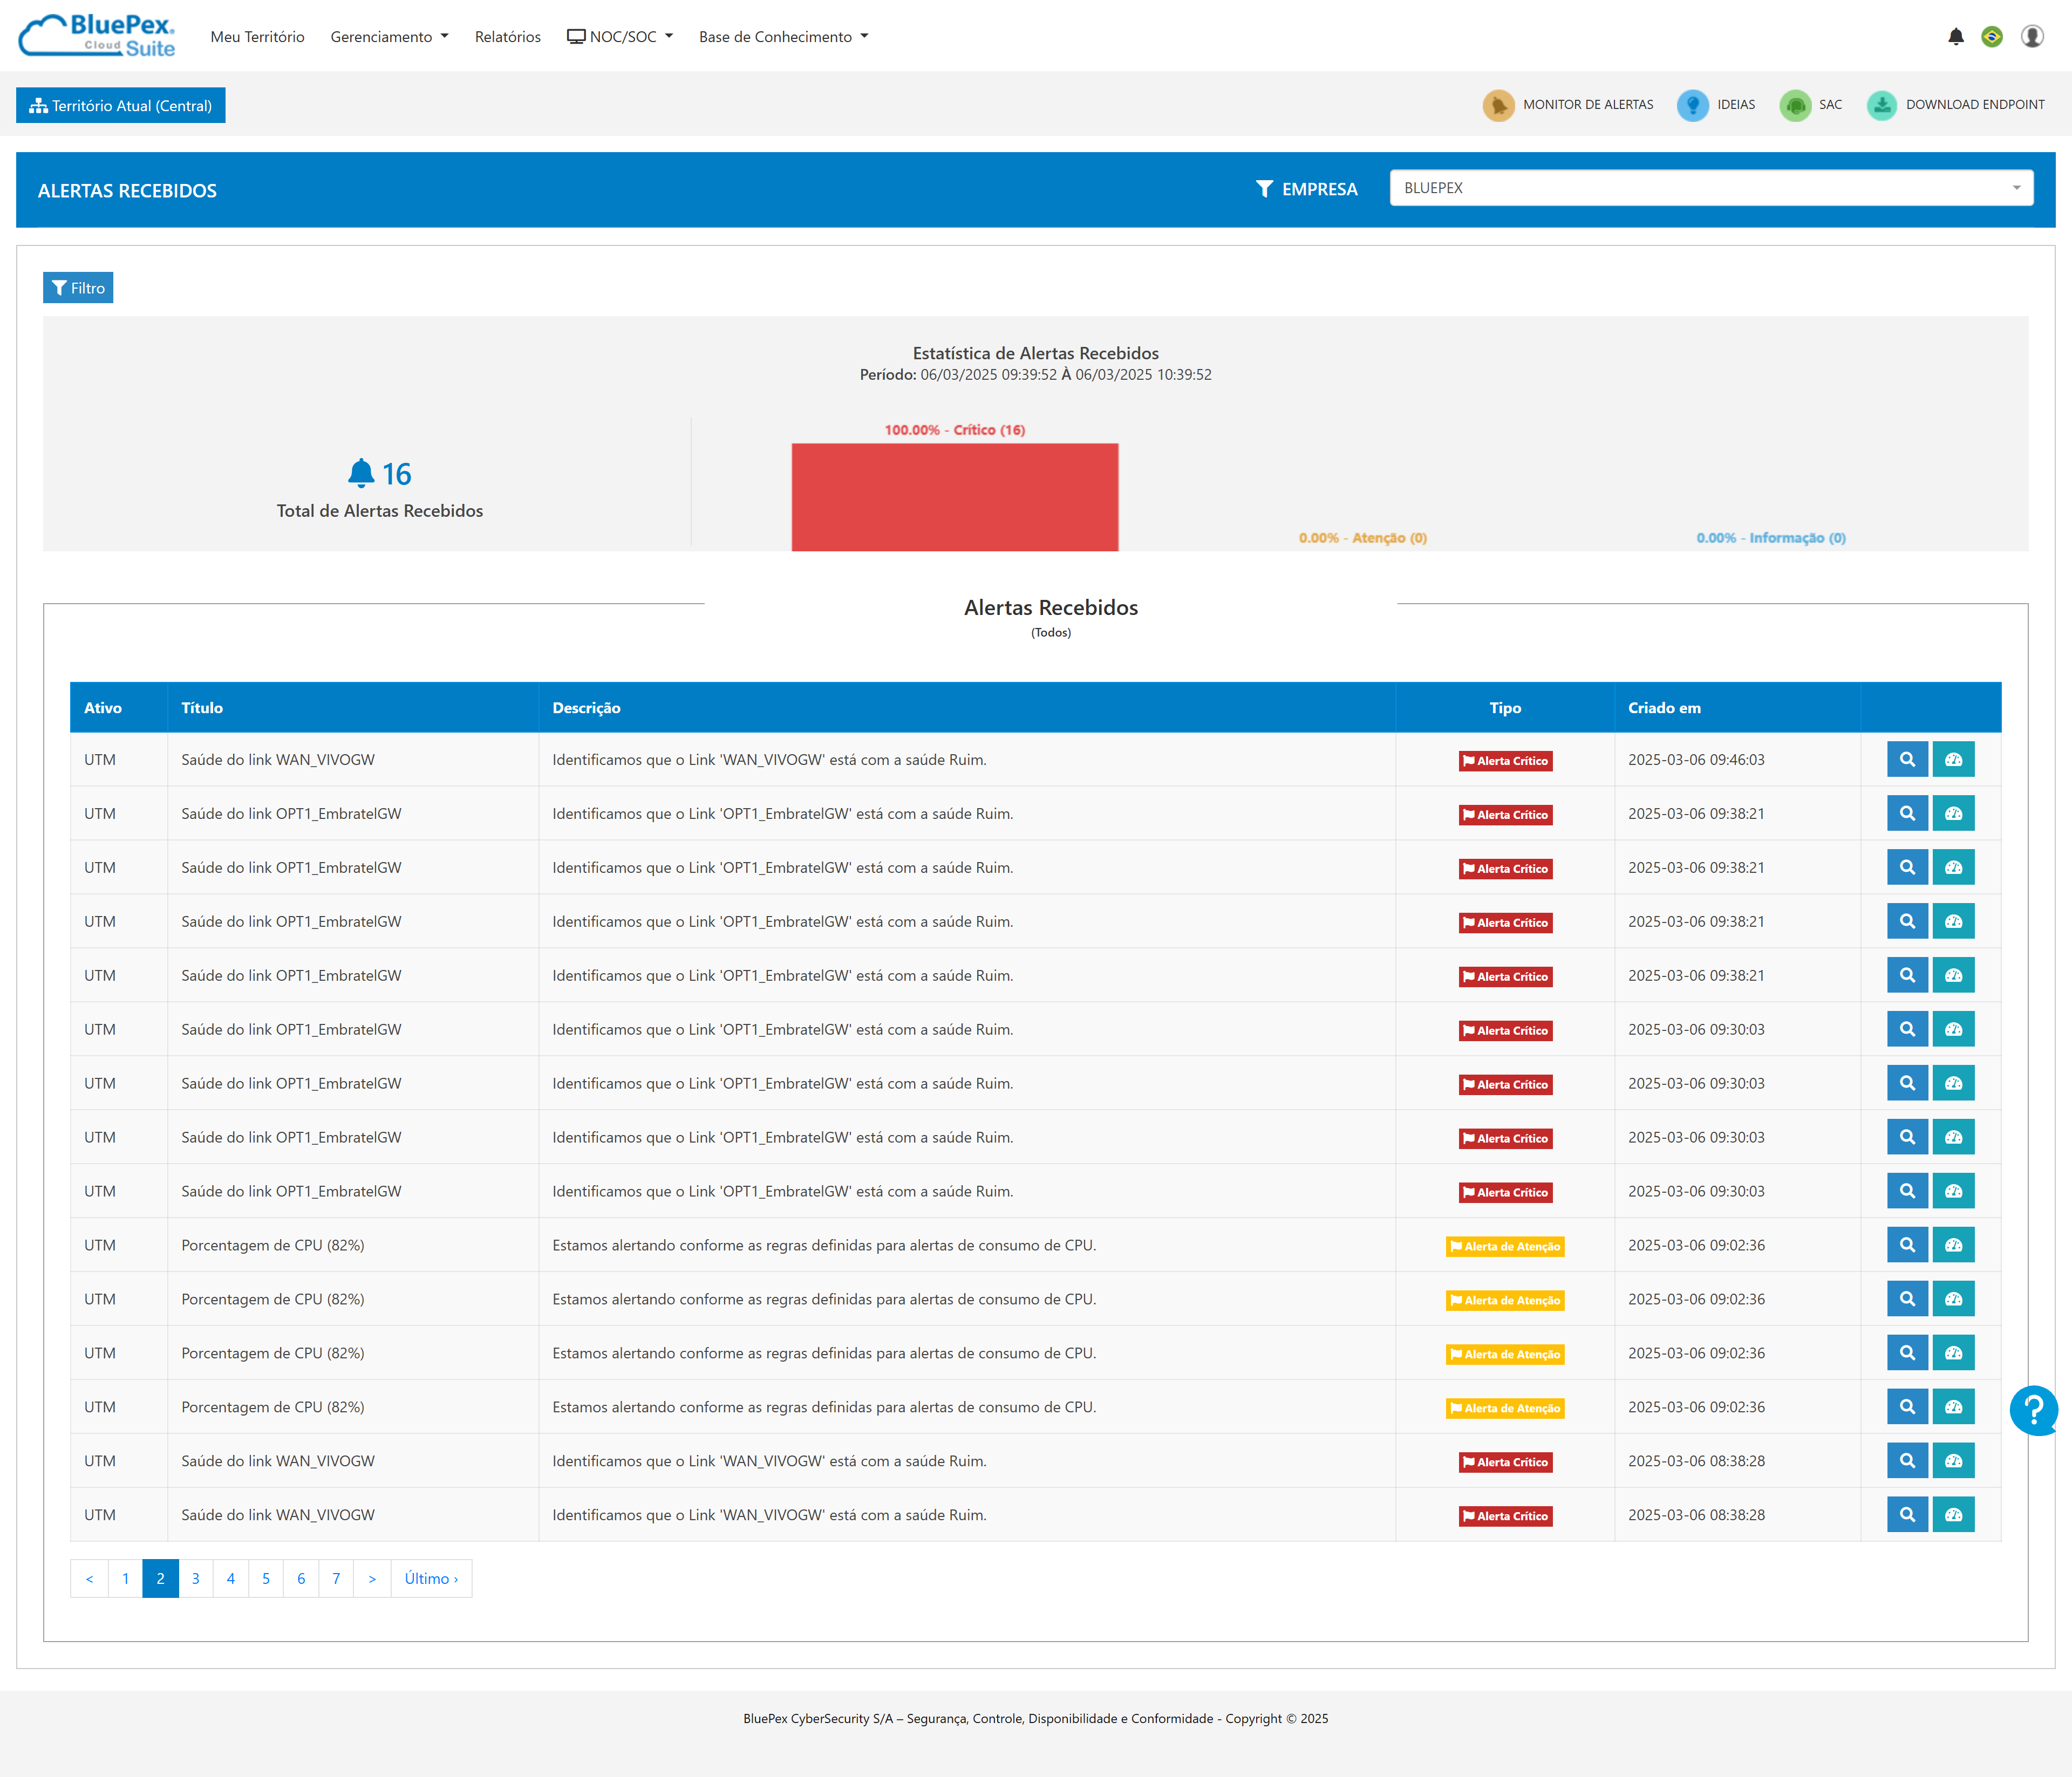
Task: Open the blue help question mark bubble
Action: pyautogui.click(x=2034, y=1410)
